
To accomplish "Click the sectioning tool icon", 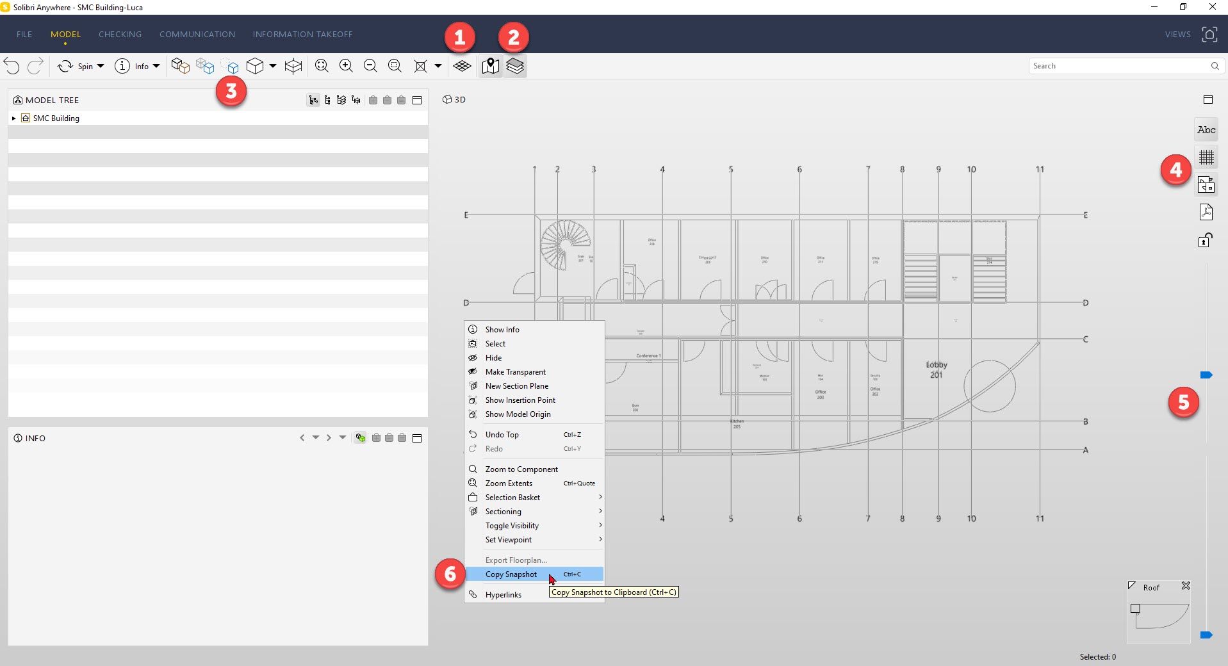I will point(420,66).
